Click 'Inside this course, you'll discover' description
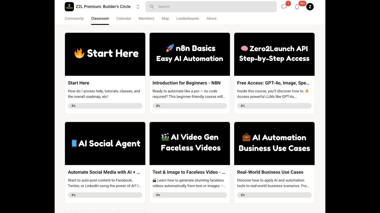Screen dimensions: 380x213 pos(273,94)
